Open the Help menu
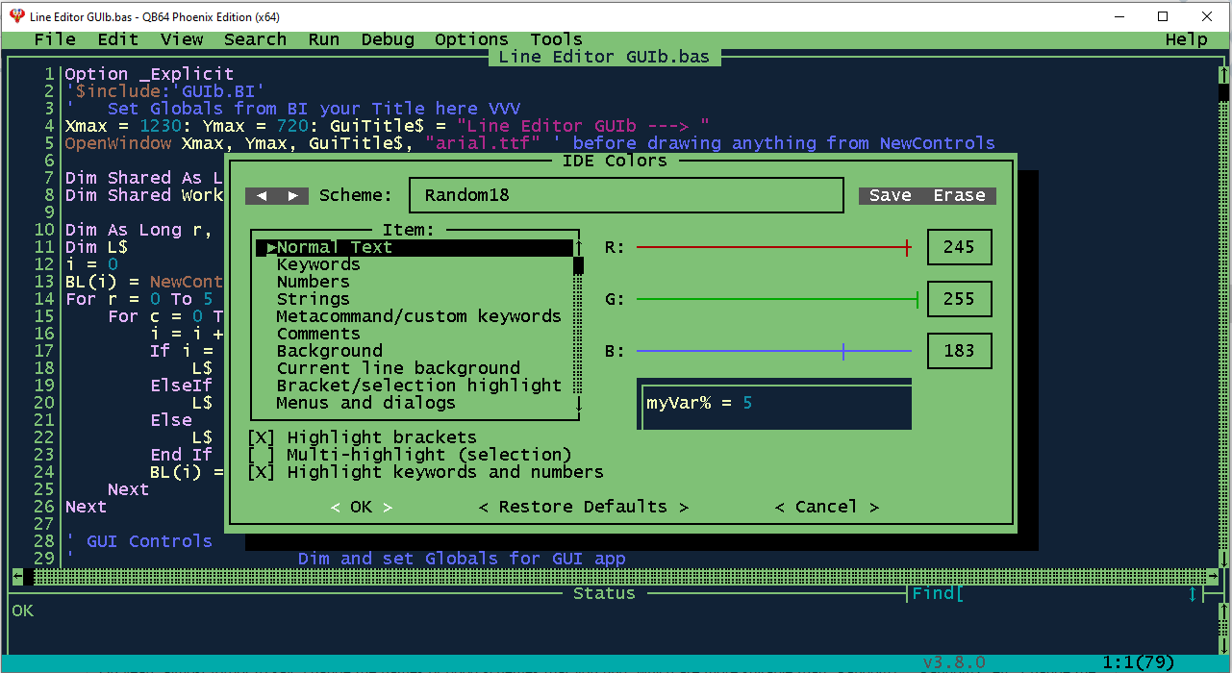1232x673 pixels. coord(1186,39)
